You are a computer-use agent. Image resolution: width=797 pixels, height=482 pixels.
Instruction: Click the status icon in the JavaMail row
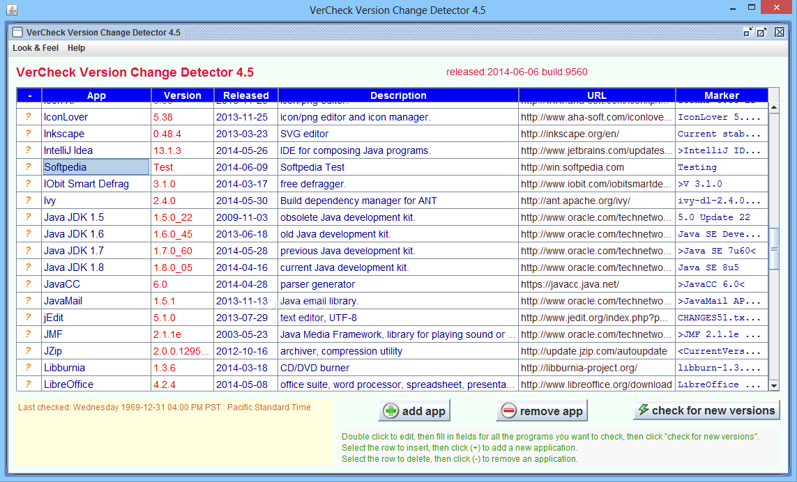click(29, 301)
